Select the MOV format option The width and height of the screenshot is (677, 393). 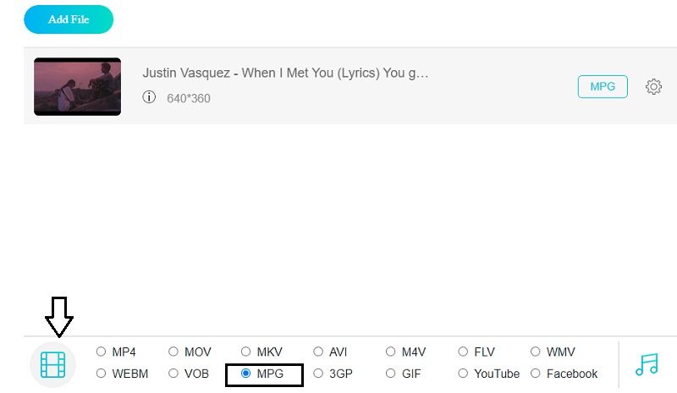pyautogui.click(x=173, y=352)
